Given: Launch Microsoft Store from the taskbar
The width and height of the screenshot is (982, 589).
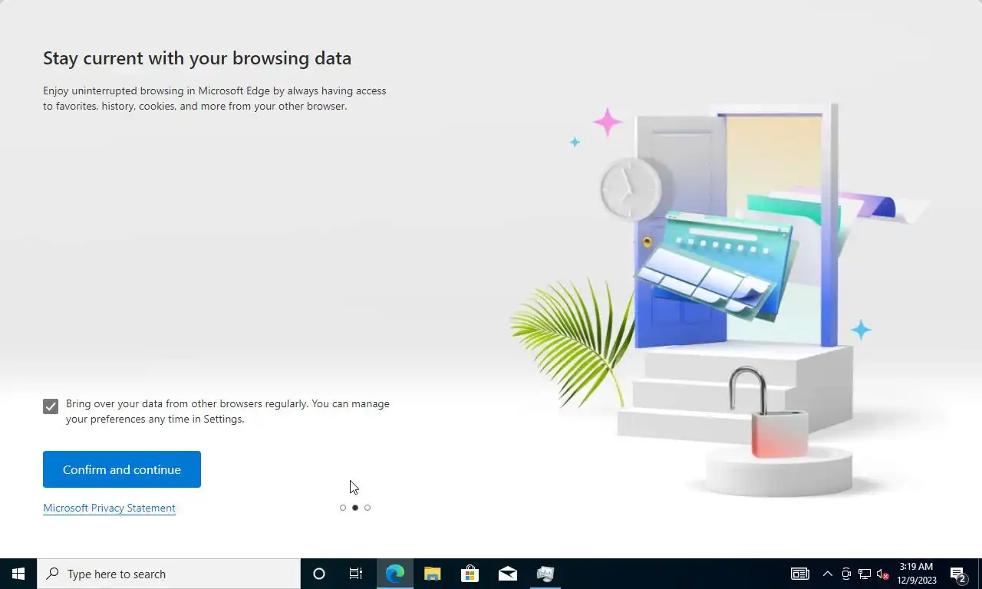Looking at the screenshot, I should tap(470, 574).
